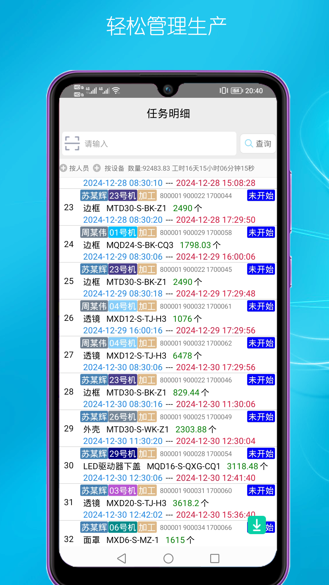Tap 周某伟 name tag in task 26
The height and width of the screenshot is (585, 329).
tap(94, 306)
